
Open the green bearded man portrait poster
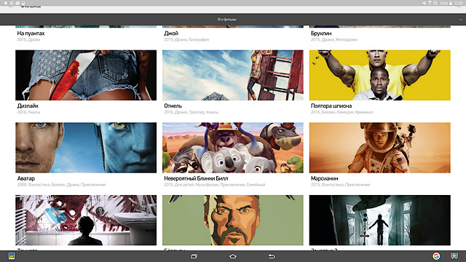click(x=233, y=220)
